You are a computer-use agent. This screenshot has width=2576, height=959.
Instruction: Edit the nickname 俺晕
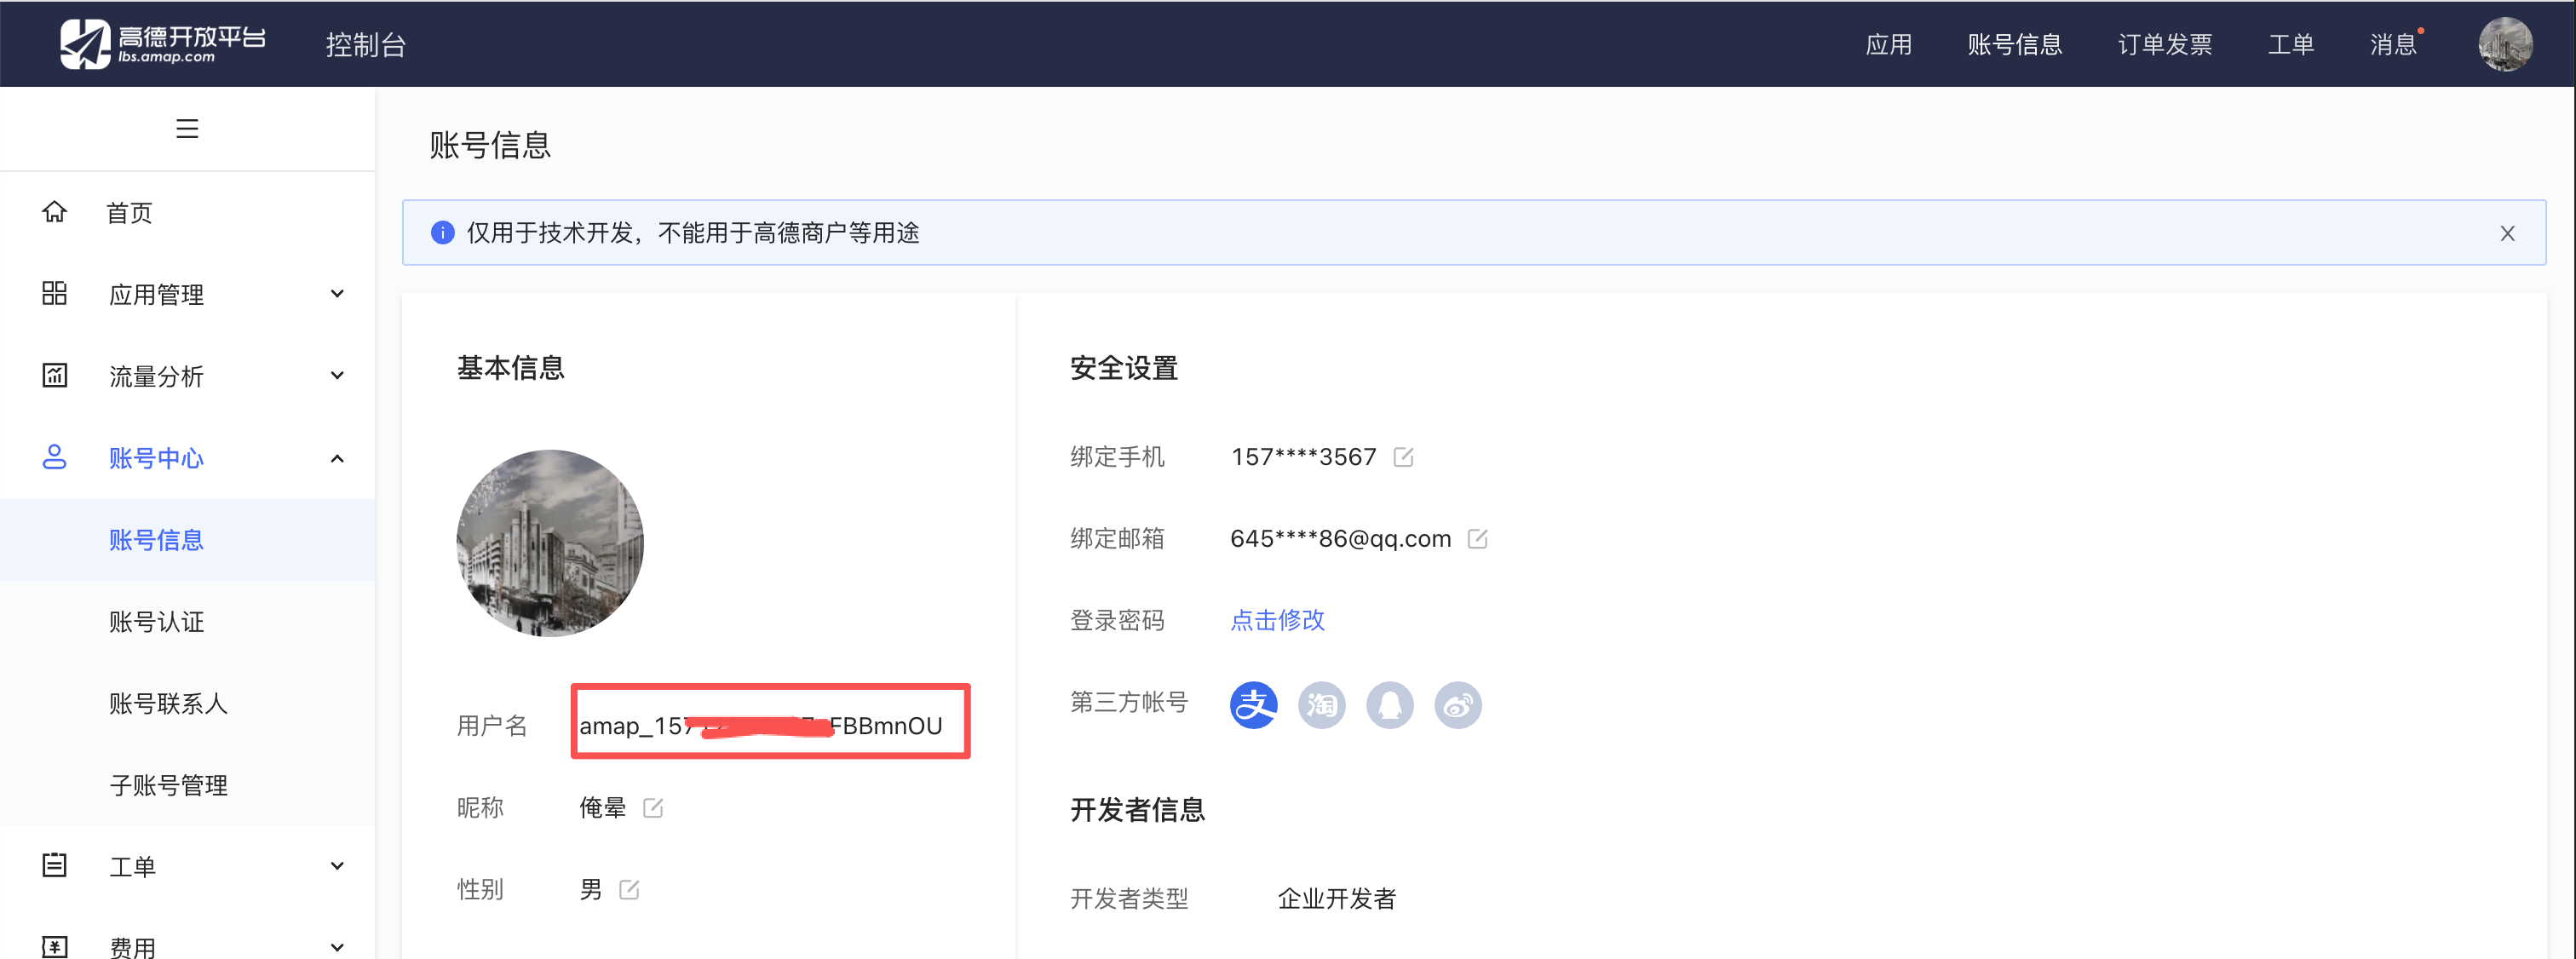pyautogui.click(x=653, y=807)
